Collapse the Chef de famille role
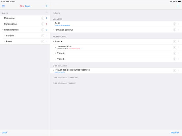 pyautogui.click(x=3, y=30)
